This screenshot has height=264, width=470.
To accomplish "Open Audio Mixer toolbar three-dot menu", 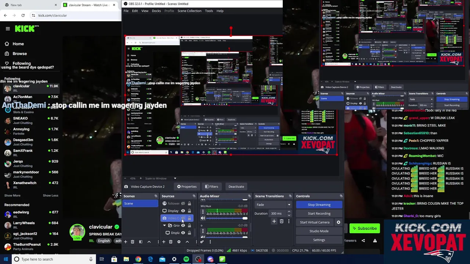I will click(x=210, y=242).
